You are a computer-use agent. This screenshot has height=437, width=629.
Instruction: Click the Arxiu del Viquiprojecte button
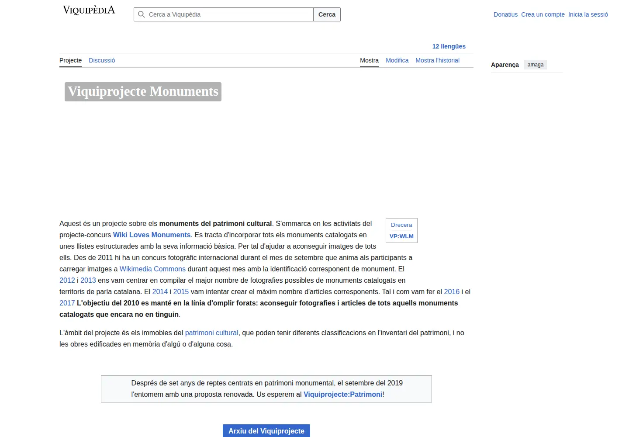266,431
